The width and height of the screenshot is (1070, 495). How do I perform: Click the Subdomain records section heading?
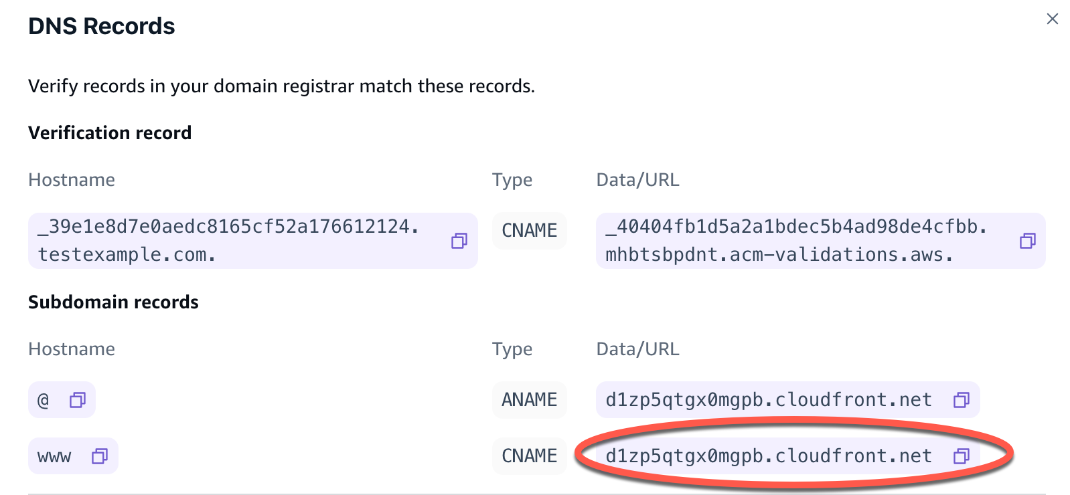tap(112, 302)
